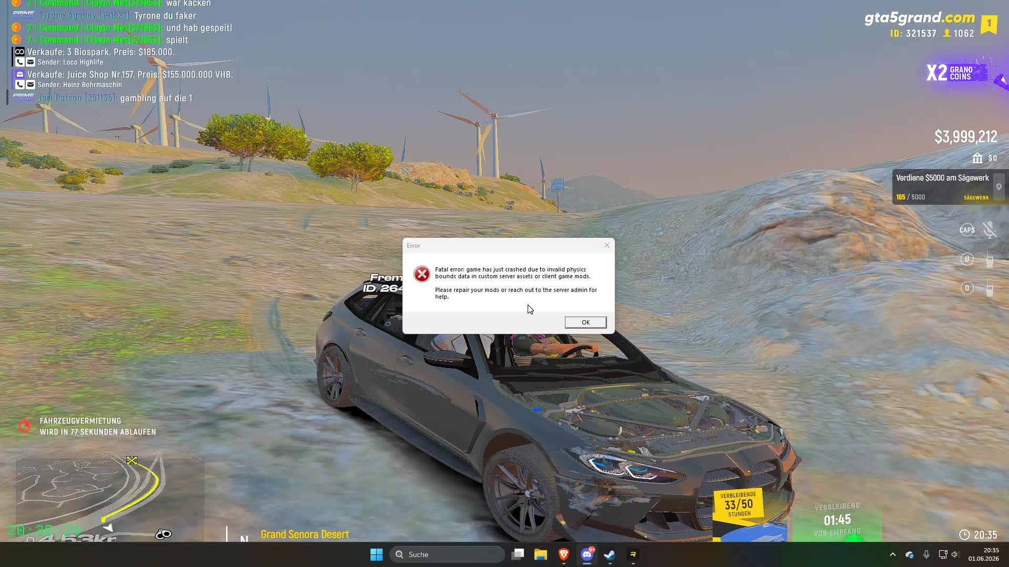This screenshot has height=567, width=1009.
Task: Click the CAPS indicator on the HUD
Action: point(967,229)
